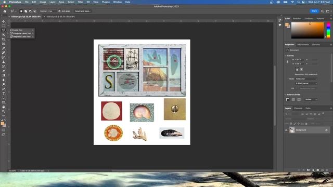
Task: Select the Frame tool
Action: 4,44
